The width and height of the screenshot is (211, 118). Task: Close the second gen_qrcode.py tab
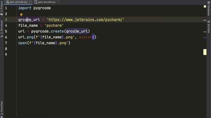[x=58, y=2]
